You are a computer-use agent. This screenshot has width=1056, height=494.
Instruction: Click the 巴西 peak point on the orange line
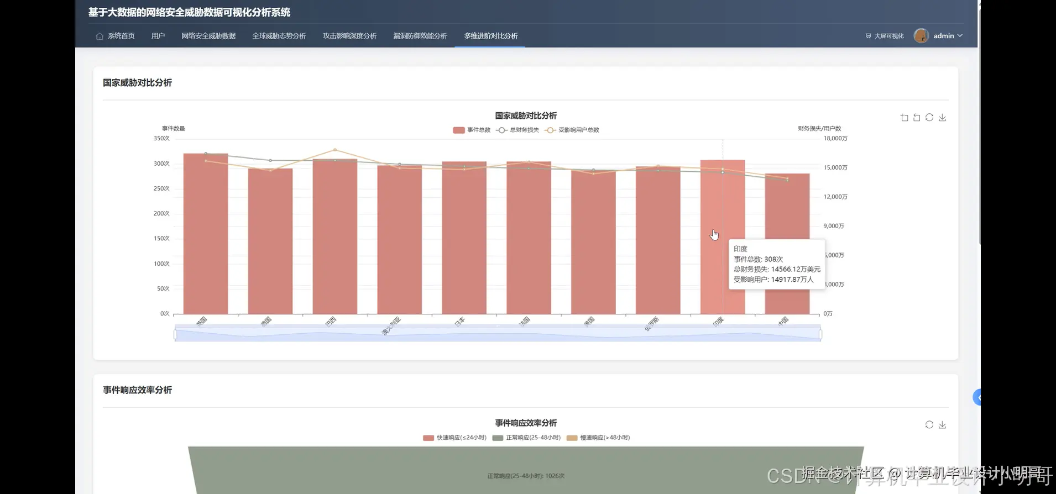tap(335, 150)
